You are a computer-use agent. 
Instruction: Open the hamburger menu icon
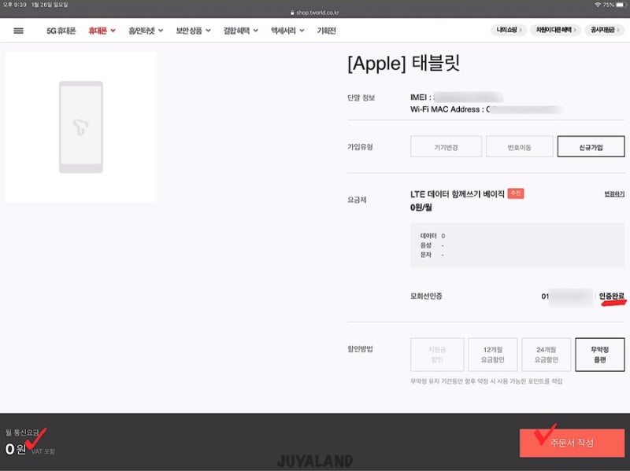coord(18,31)
